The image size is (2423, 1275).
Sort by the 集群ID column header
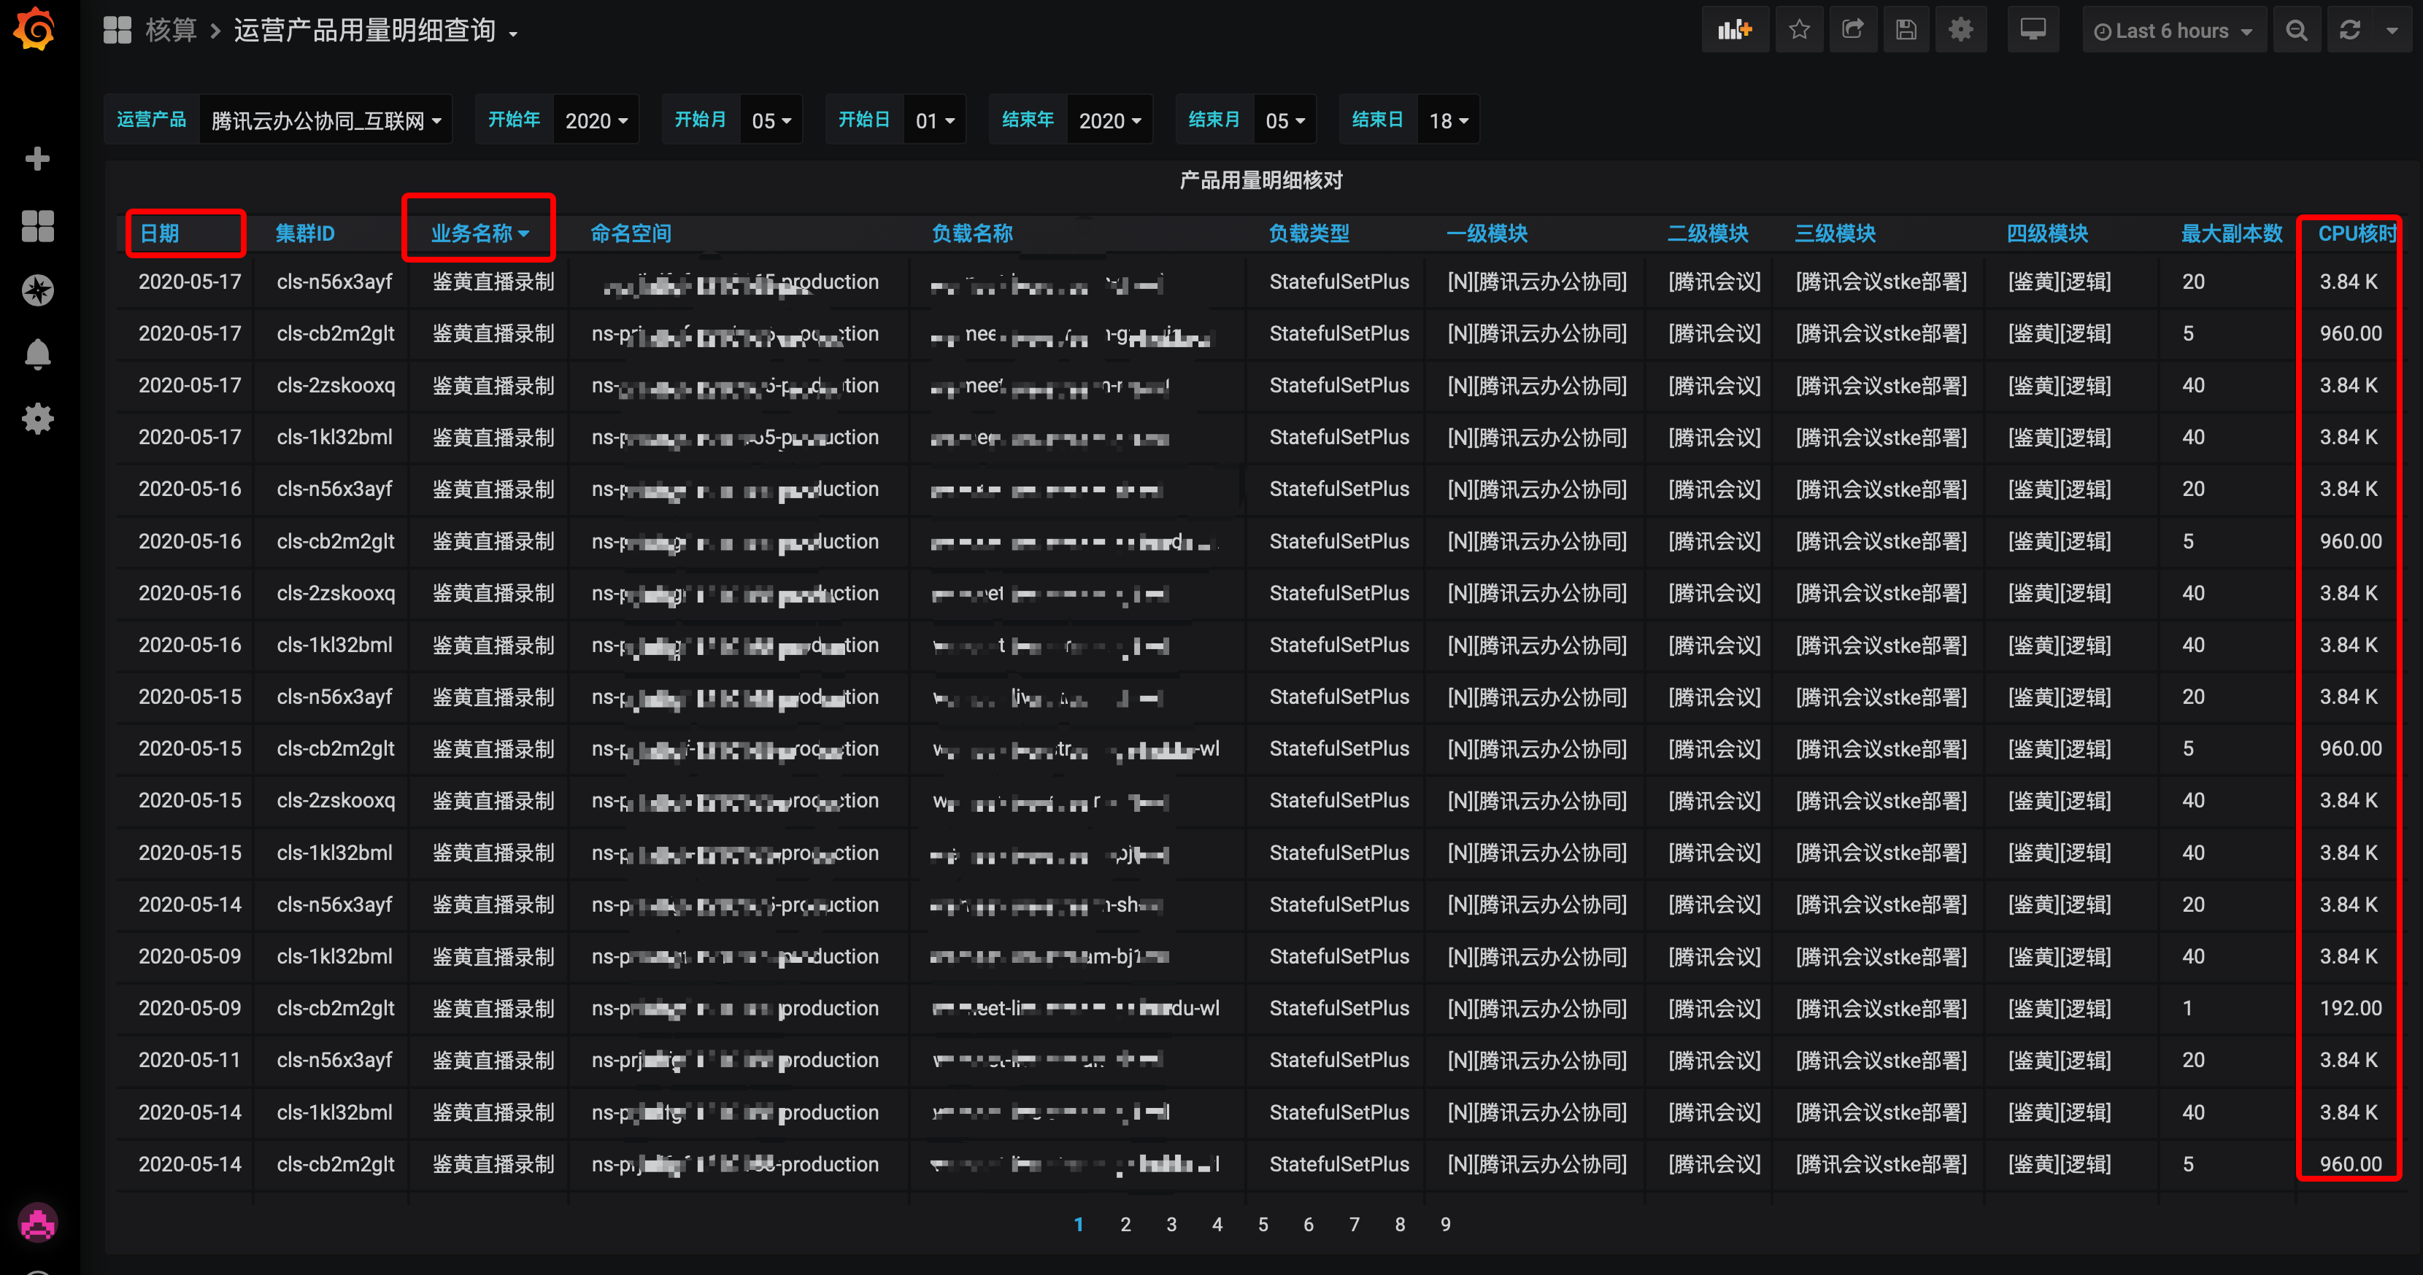pyautogui.click(x=305, y=233)
